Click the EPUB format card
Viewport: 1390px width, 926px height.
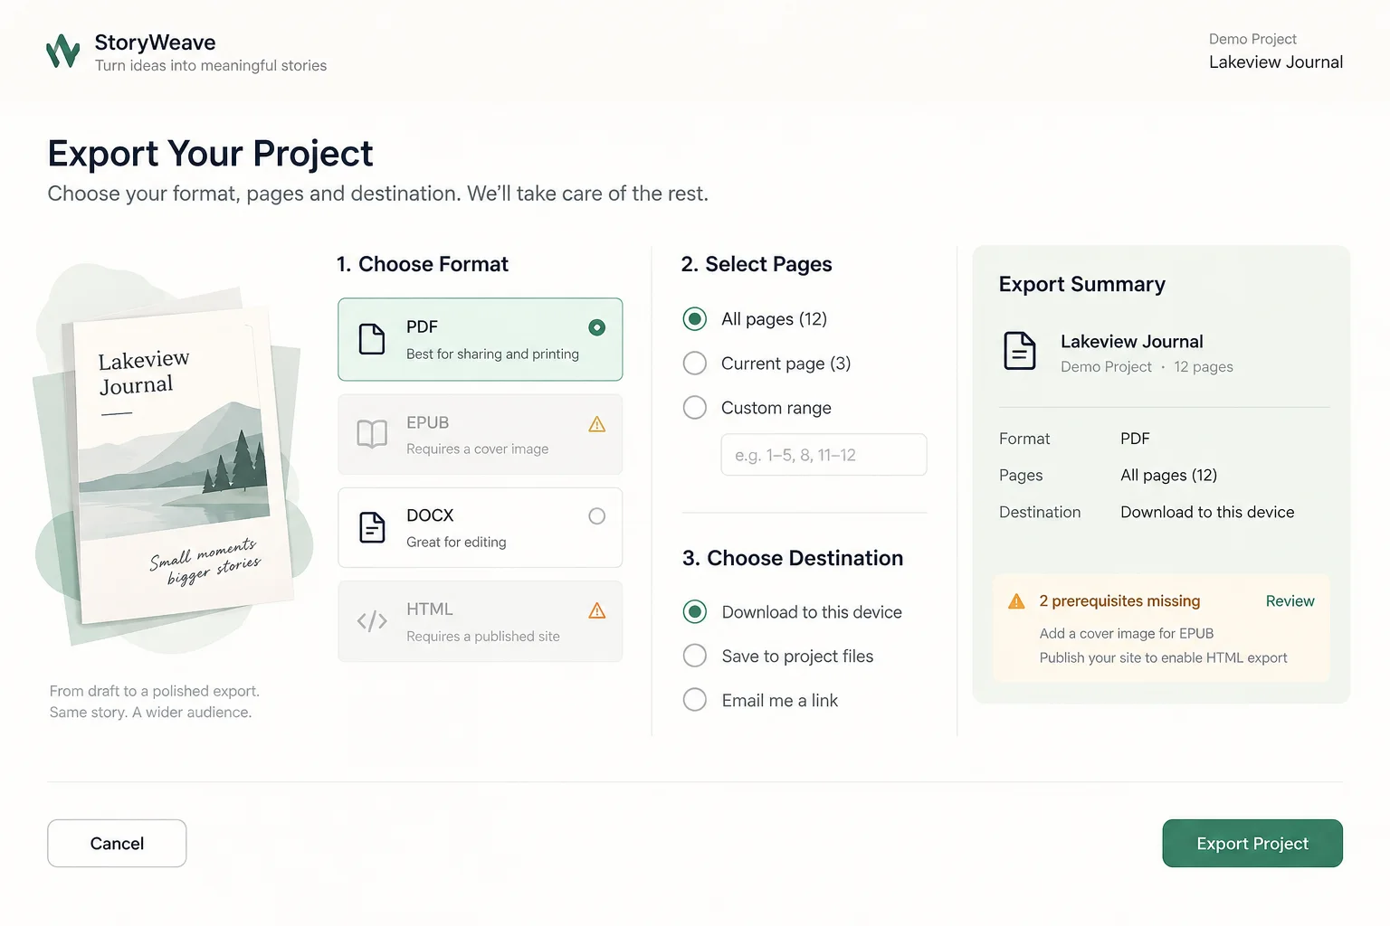pos(480,434)
